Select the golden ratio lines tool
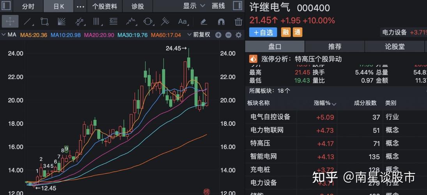 coord(113,21)
